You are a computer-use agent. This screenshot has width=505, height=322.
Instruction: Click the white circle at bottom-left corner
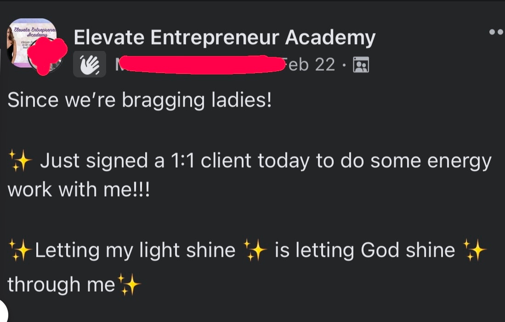3,313
